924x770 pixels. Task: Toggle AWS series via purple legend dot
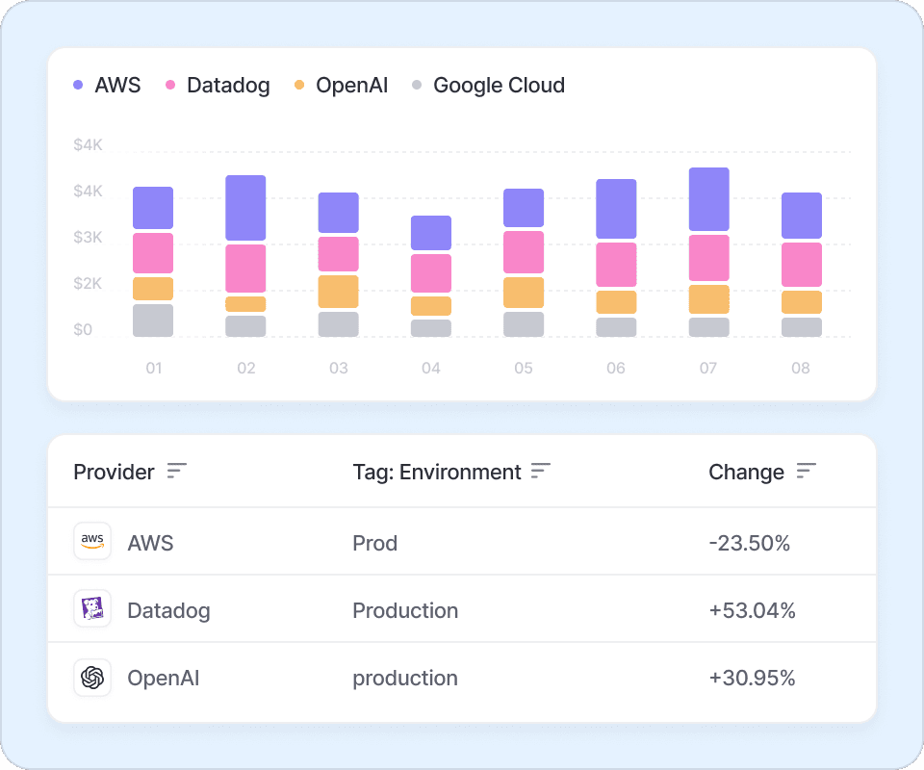click(78, 86)
